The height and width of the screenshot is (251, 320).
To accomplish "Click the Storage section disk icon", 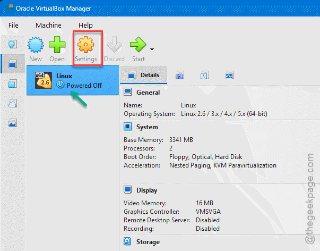I will 127,241.
